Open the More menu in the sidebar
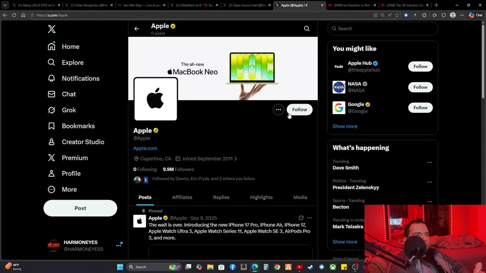Viewport: 486px width, 273px height. pos(62,189)
